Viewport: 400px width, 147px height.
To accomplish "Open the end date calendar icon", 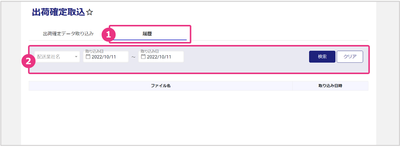I will 143,57.
